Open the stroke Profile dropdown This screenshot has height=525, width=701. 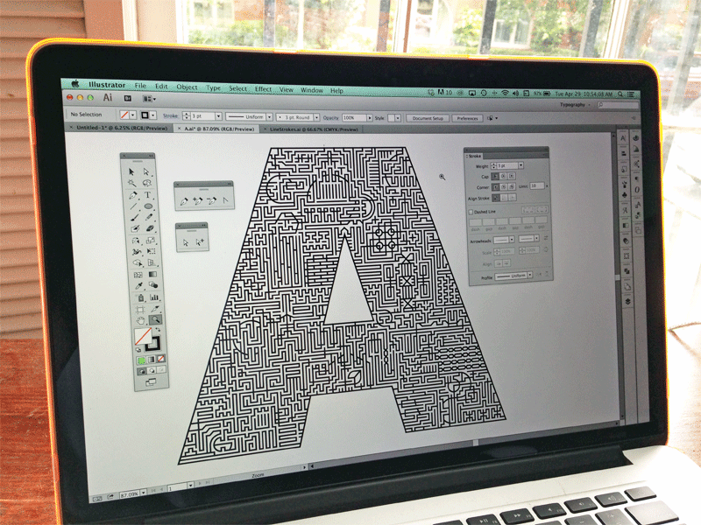(x=530, y=275)
